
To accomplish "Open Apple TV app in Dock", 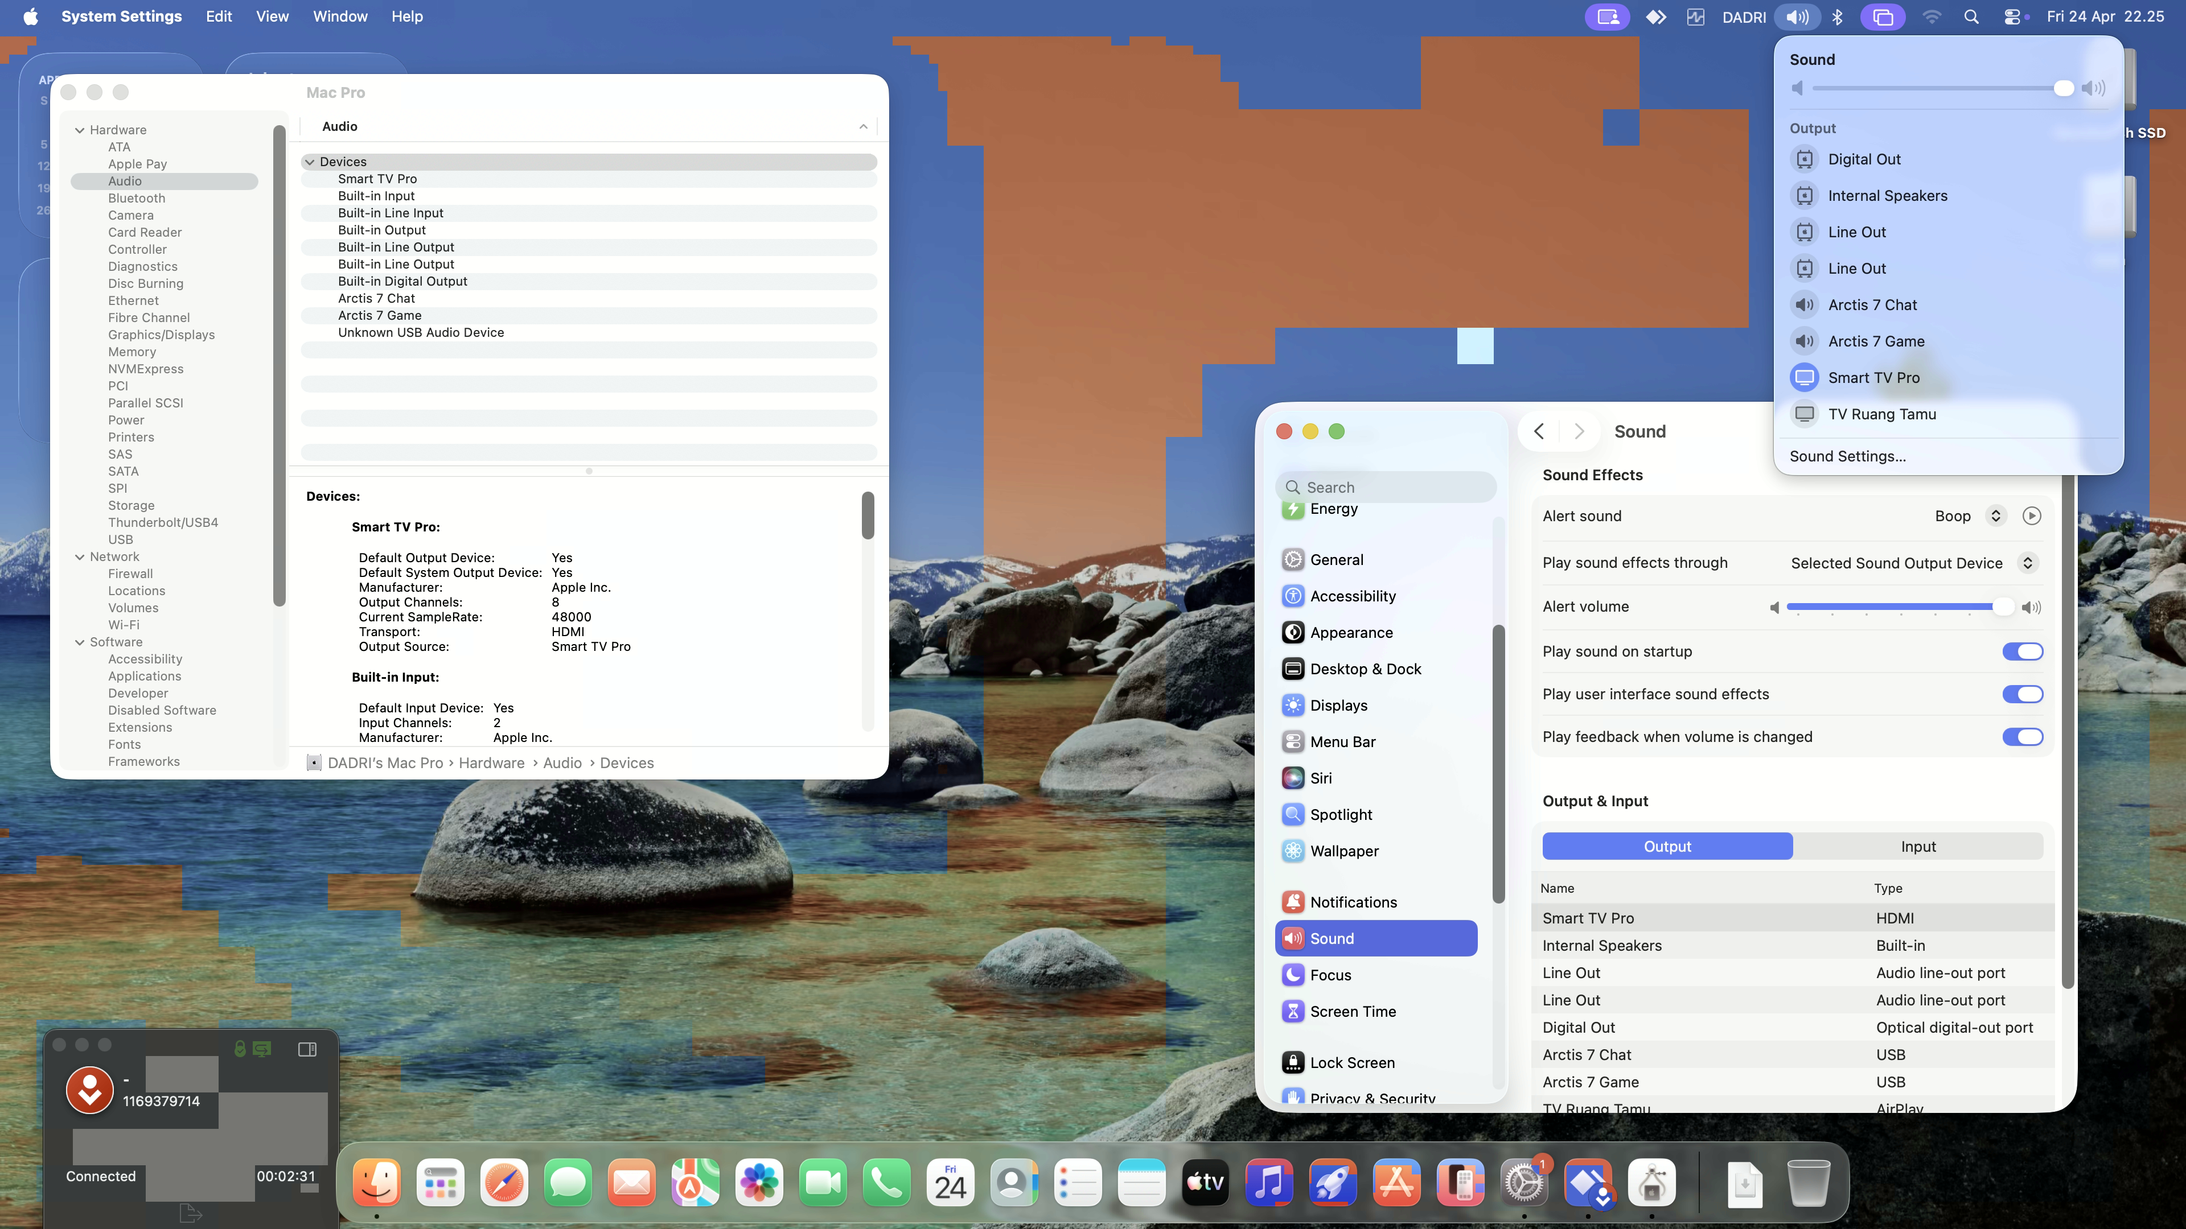I will pos(1205,1182).
